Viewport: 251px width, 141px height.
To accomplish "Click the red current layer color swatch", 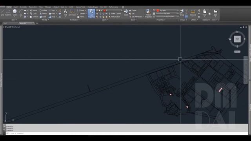I will pos(105,11).
